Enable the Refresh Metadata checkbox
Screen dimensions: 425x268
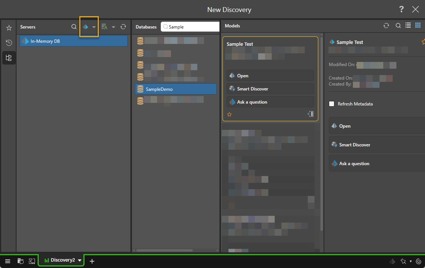332,104
